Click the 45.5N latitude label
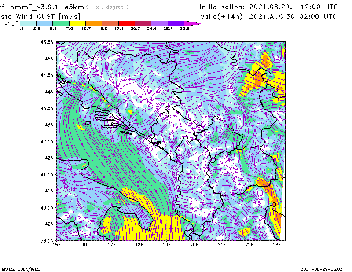 coord(47,42)
